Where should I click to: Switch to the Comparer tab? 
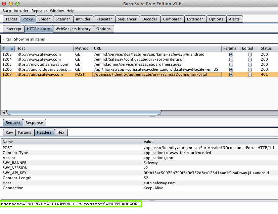coord(172,19)
